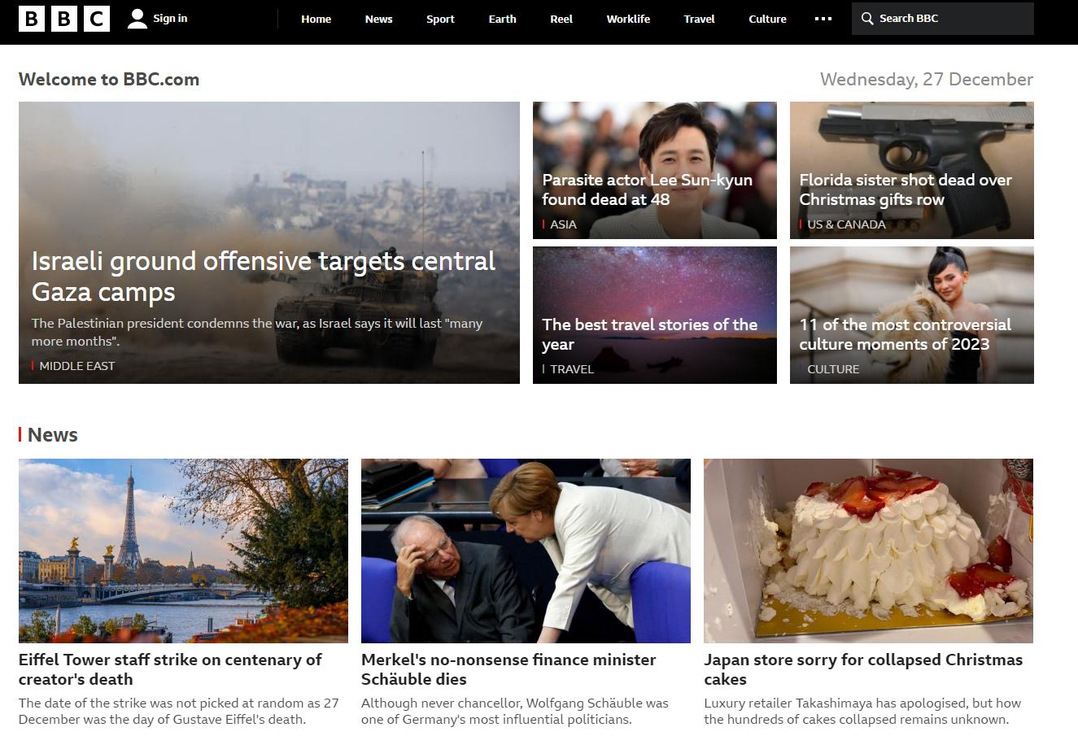Viewport: 1078px width, 736px height.
Task: Click the Palestinian president summary text
Action: click(257, 332)
